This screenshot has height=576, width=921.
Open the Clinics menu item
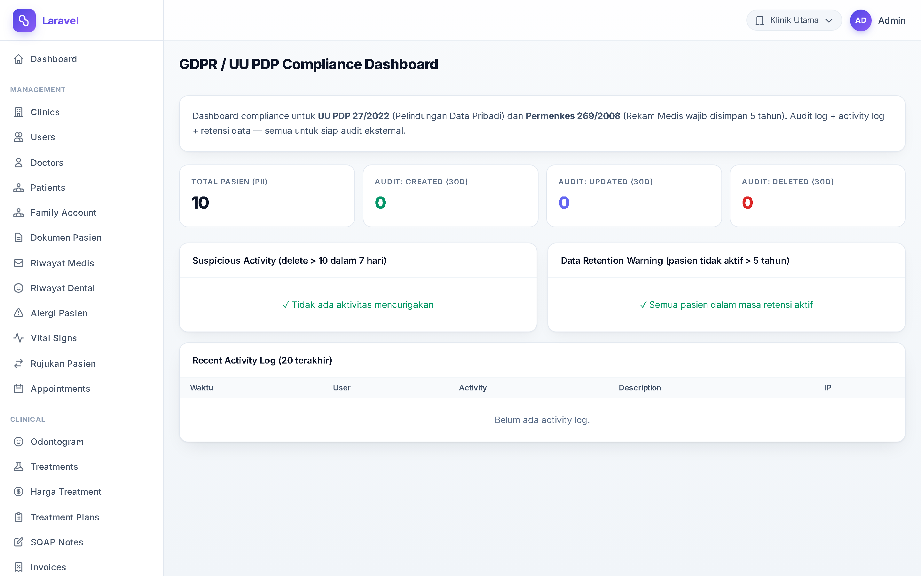click(x=82, y=112)
